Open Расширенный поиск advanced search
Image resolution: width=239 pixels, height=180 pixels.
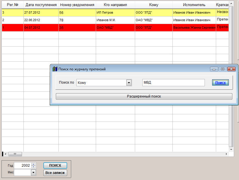[144, 96]
